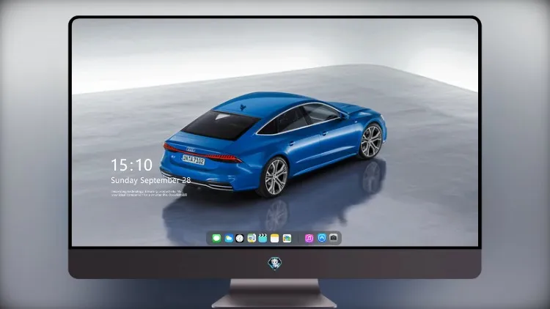Viewport: 550px width, 309px height.
Task: Open the pink iTunes music app
Action: click(309, 238)
